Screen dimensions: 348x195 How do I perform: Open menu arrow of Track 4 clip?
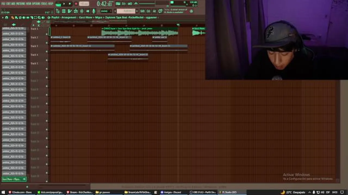[x=109, y=54]
